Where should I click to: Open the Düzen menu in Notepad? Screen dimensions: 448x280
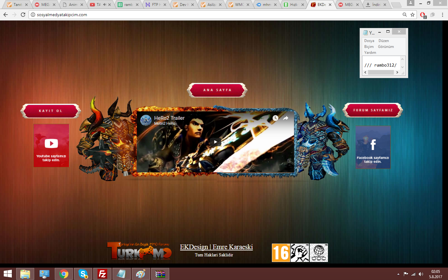(384, 41)
